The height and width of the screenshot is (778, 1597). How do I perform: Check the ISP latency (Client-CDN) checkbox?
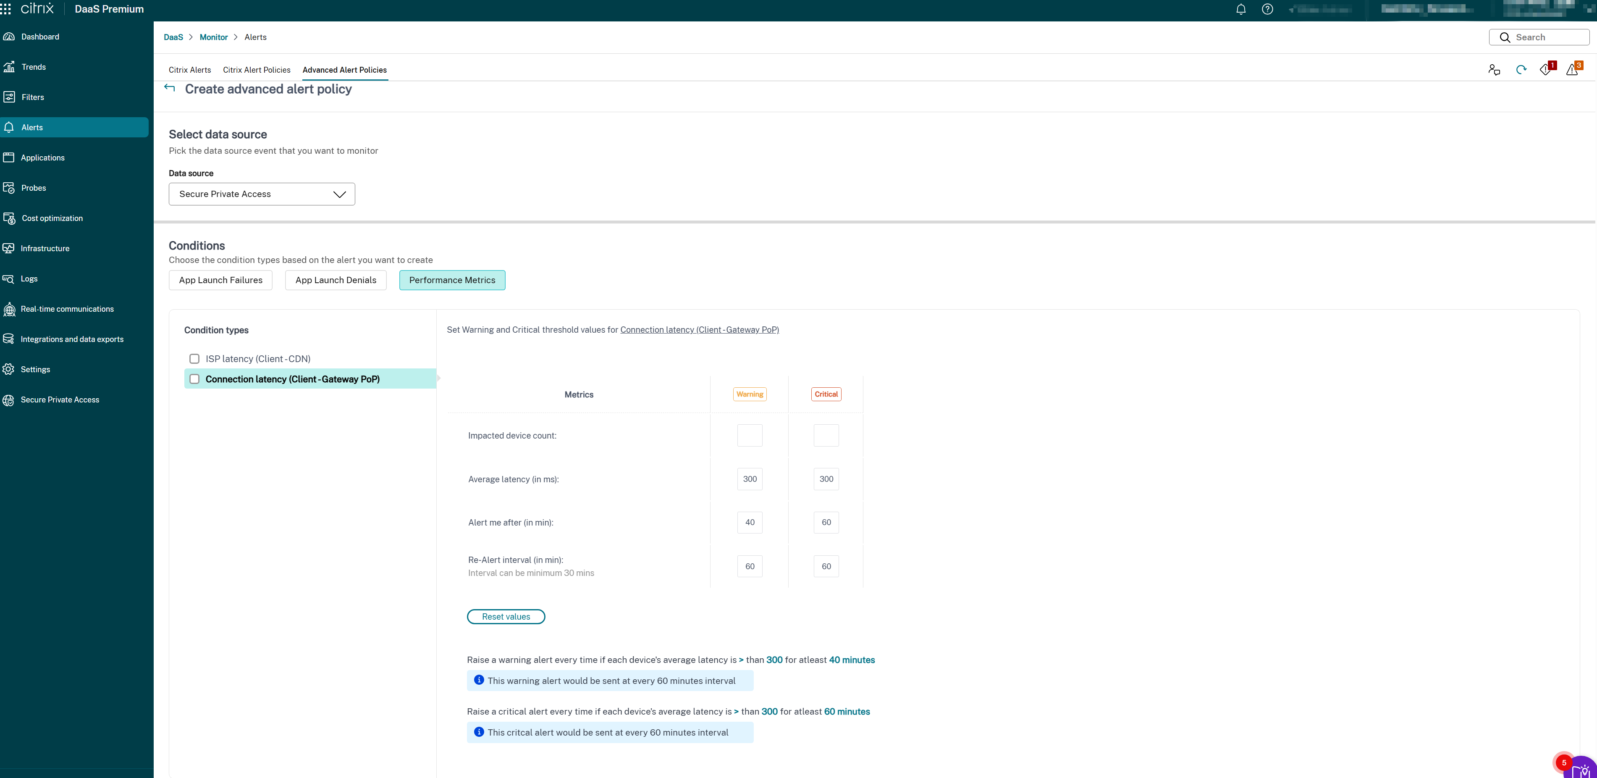194,358
